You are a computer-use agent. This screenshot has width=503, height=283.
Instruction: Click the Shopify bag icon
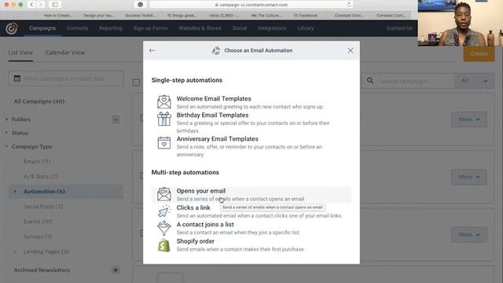pos(164,245)
